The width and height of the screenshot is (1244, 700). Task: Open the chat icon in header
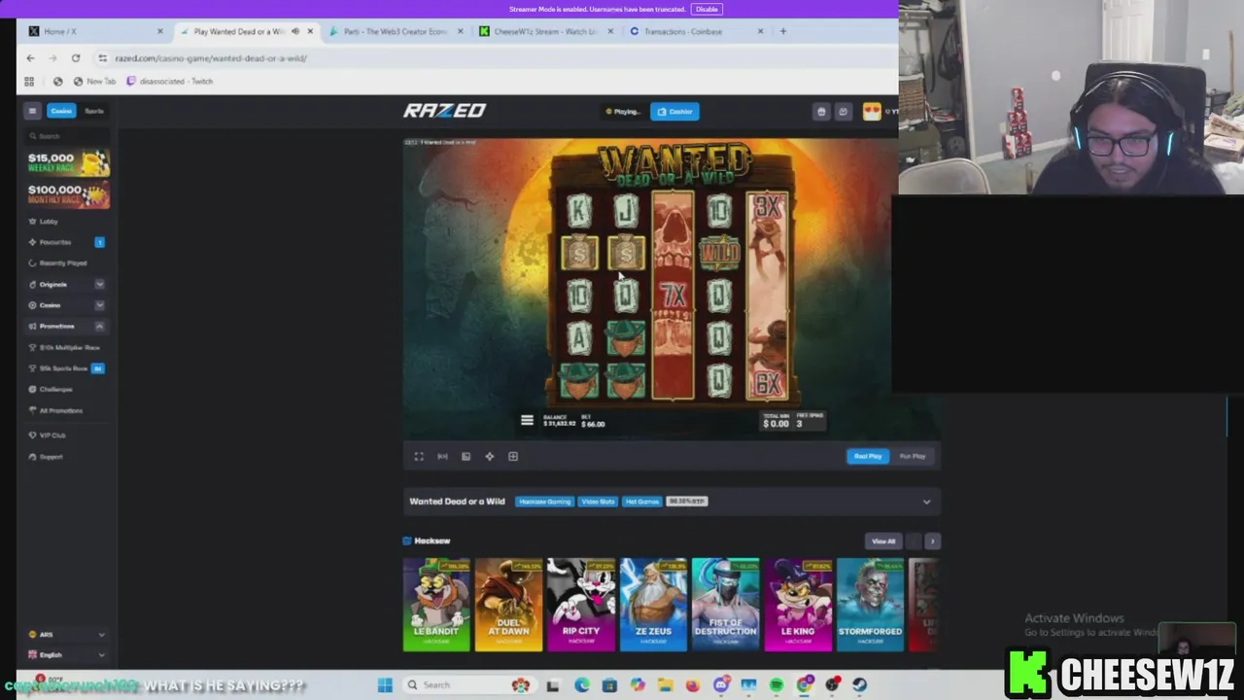(x=844, y=112)
